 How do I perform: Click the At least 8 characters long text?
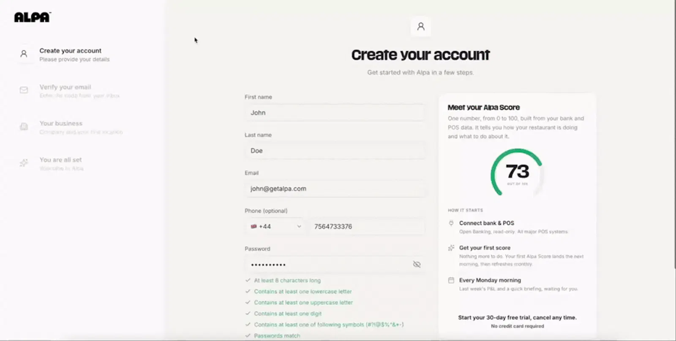click(x=287, y=280)
